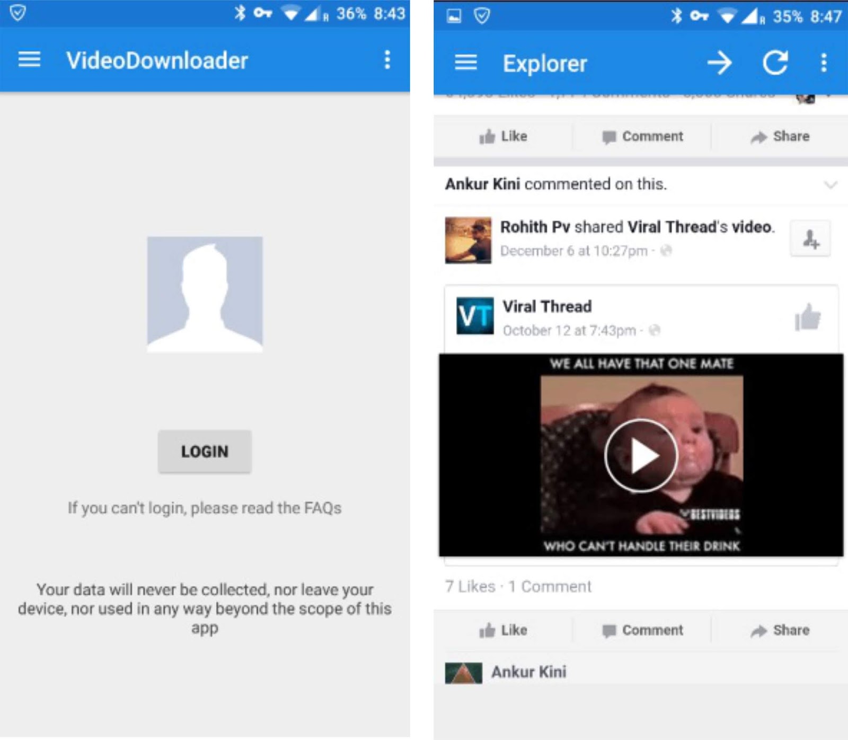Viewport: 848px width, 740px height.
Task: Share the Viral Thread video post
Action: [x=780, y=630]
